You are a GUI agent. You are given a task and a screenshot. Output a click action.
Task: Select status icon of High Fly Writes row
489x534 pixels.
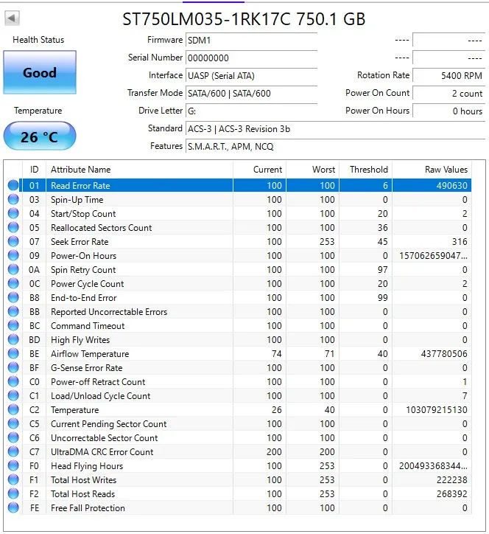[13, 339]
